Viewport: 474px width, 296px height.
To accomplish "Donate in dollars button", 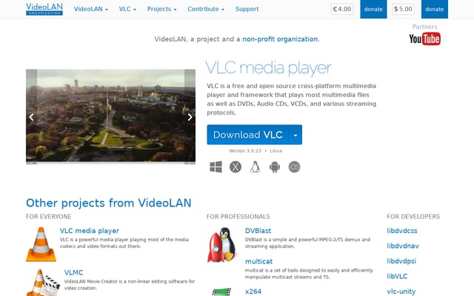I will (435, 9).
